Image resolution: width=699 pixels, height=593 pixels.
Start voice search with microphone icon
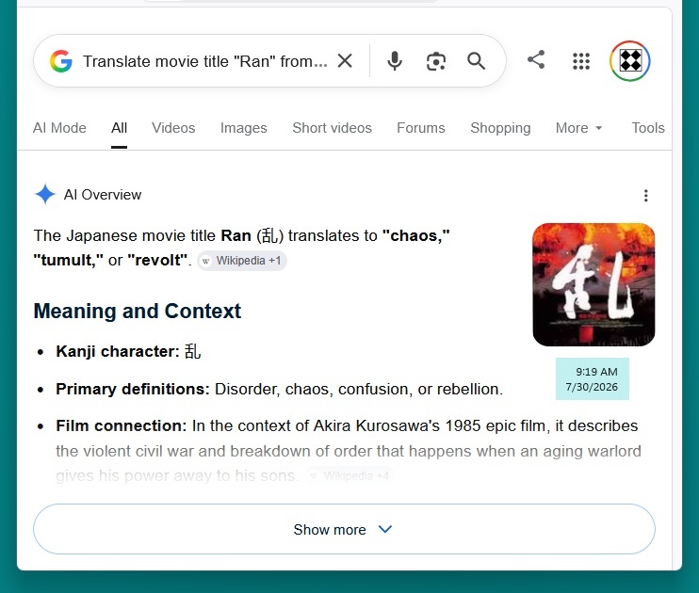(395, 61)
